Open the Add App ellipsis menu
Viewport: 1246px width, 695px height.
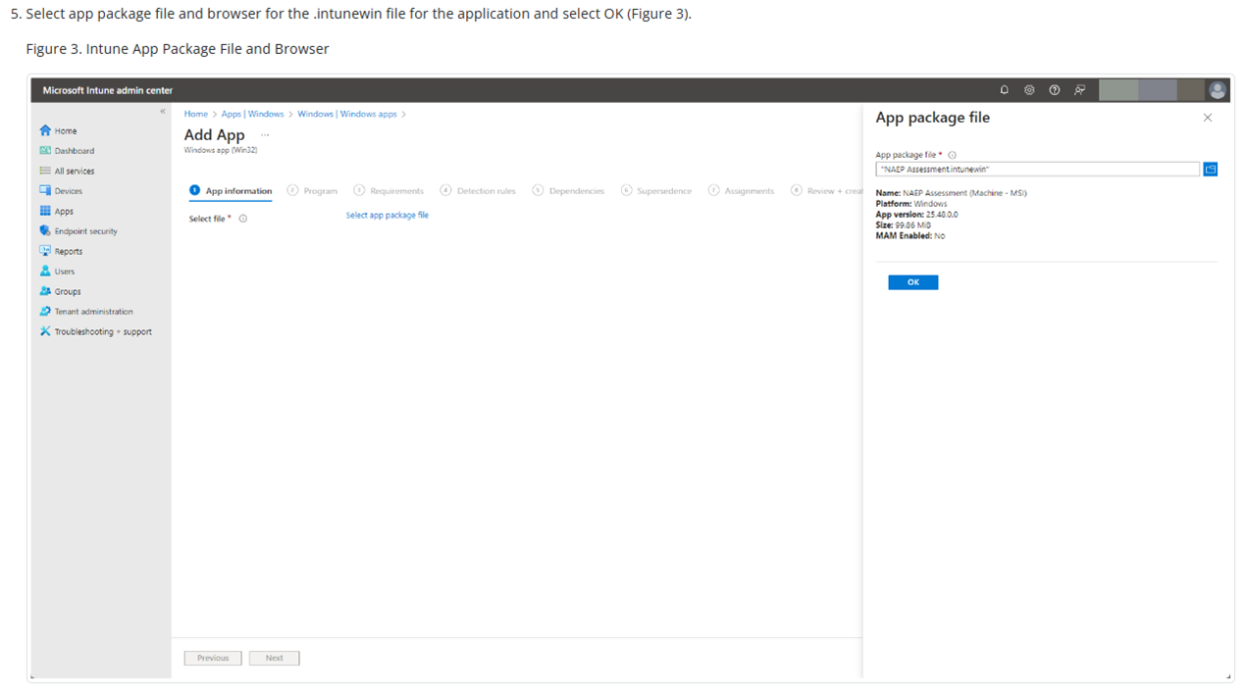(x=265, y=135)
